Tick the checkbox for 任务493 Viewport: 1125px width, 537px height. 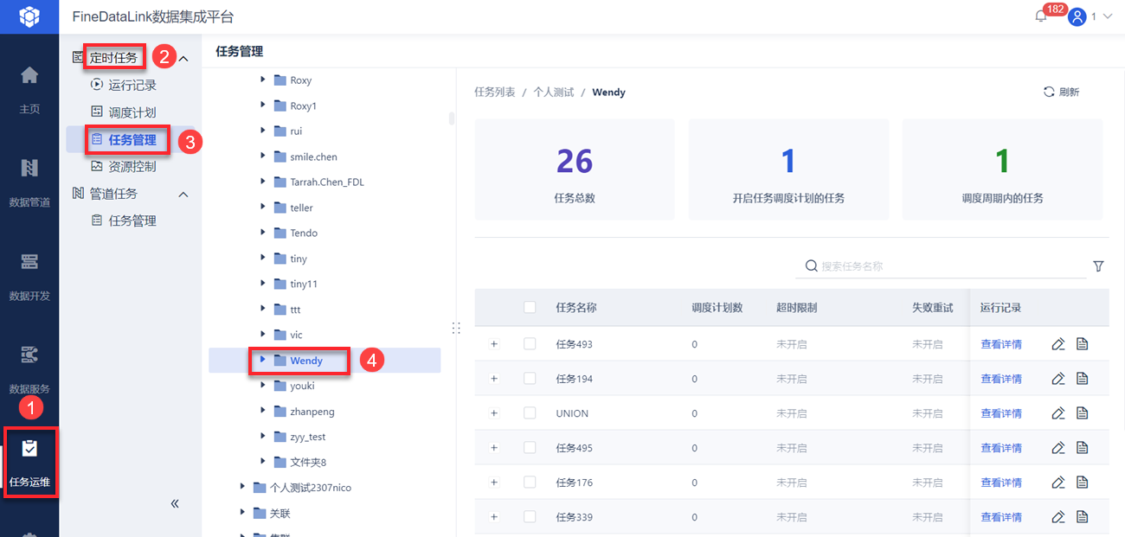tap(530, 344)
